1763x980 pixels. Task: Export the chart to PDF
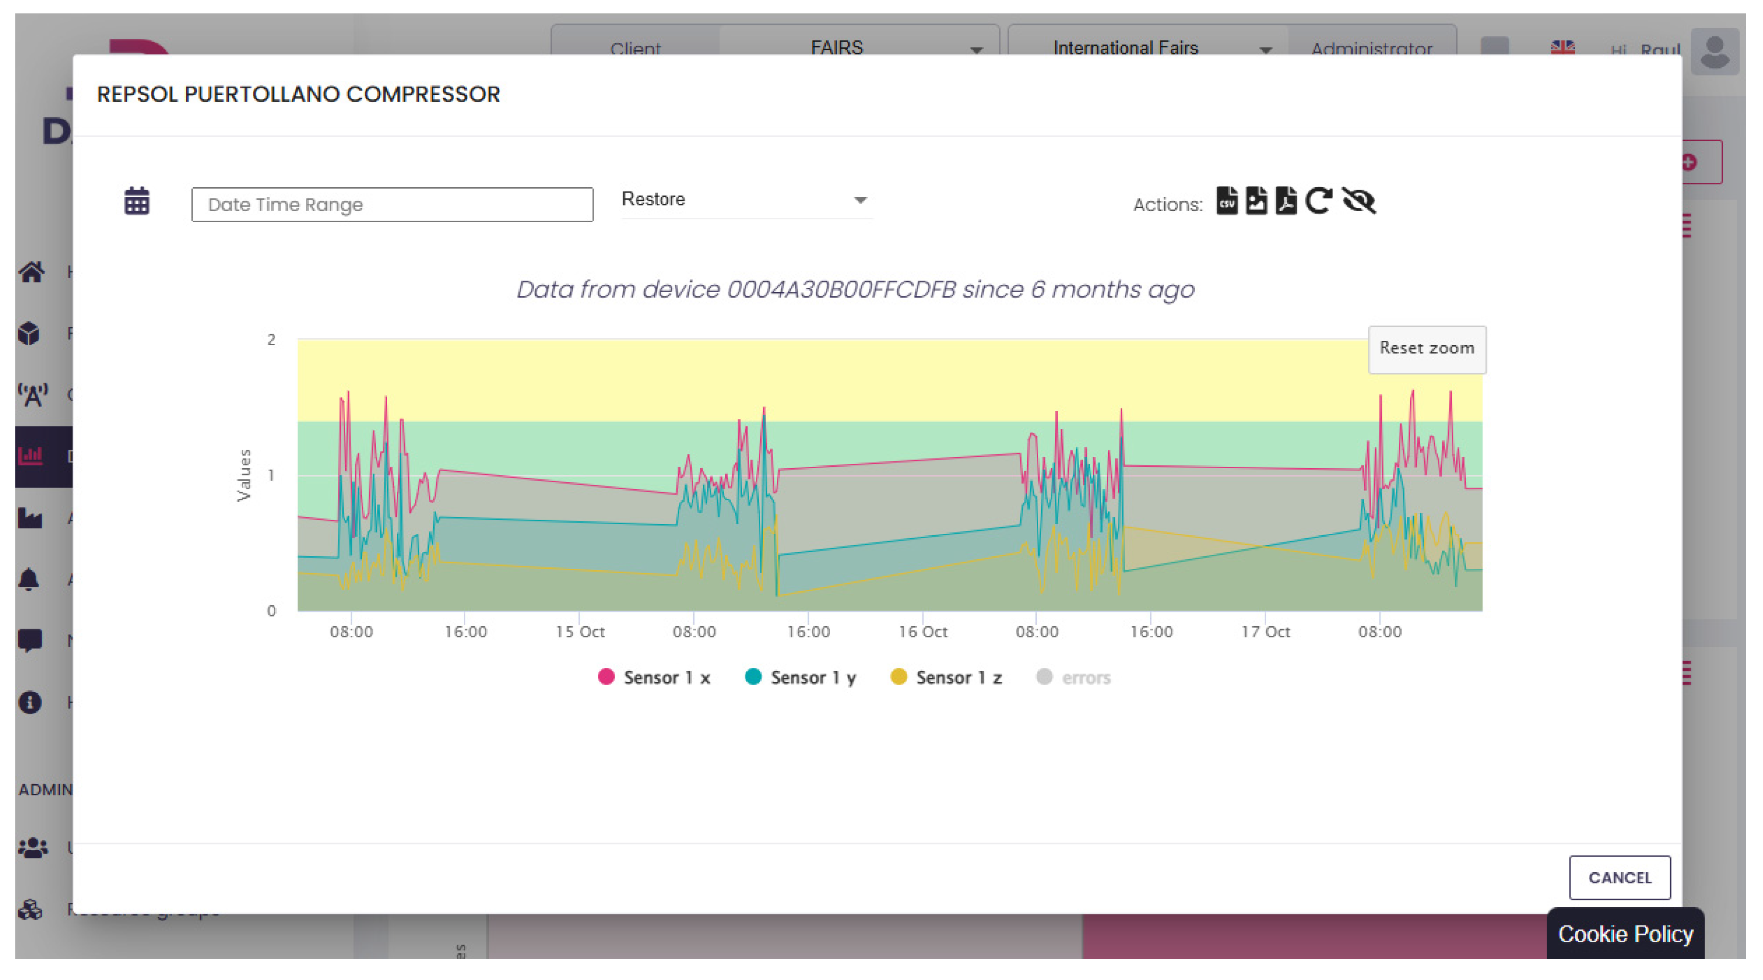click(x=1286, y=202)
